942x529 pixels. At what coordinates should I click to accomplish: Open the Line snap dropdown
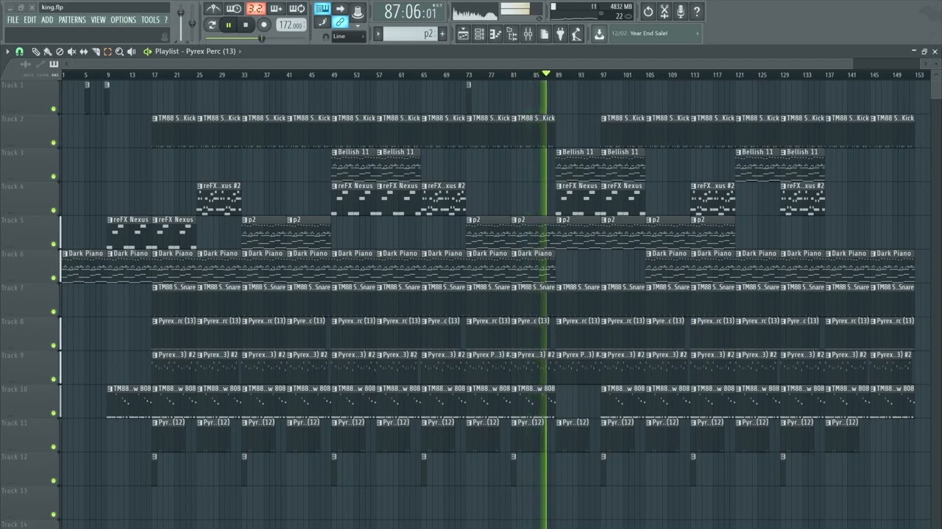[x=349, y=36]
